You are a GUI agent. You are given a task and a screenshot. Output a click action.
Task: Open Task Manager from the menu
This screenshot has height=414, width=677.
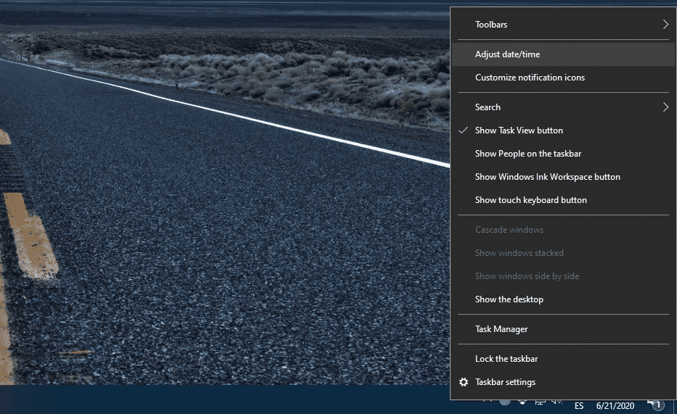[x=501, y=329]
